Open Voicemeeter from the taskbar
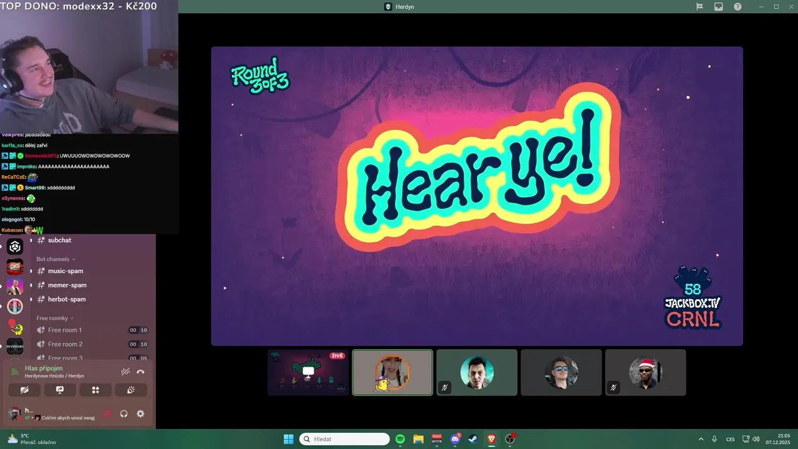The image size is (798, 449). click(x=437, y=439)
